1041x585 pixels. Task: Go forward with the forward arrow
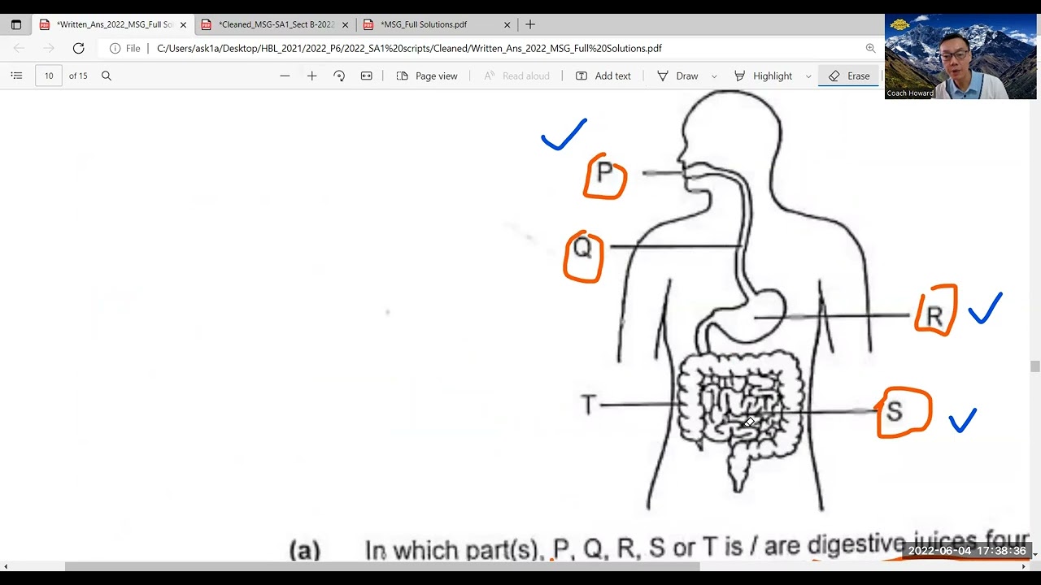[x=49, y=48]
